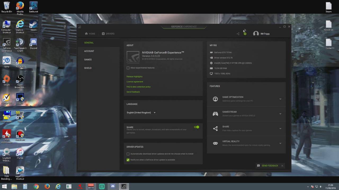Click the share icon beside the gear
The height and width of the screenshot is (190, 339).
coord(238,34)
